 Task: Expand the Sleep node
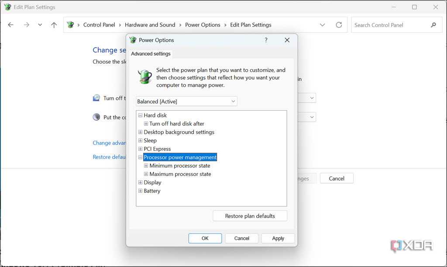click(140, 140)
